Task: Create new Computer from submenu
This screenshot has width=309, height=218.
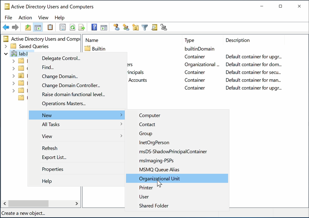Action: coord(150,115)
